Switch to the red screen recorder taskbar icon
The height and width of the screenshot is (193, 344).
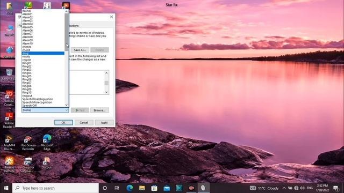[191, 188]
